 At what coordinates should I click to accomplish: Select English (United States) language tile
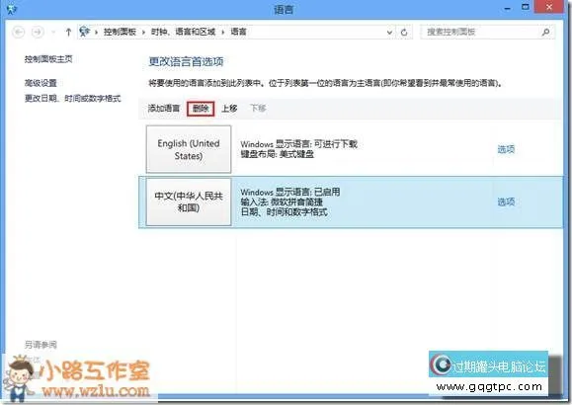coord(189,149)
